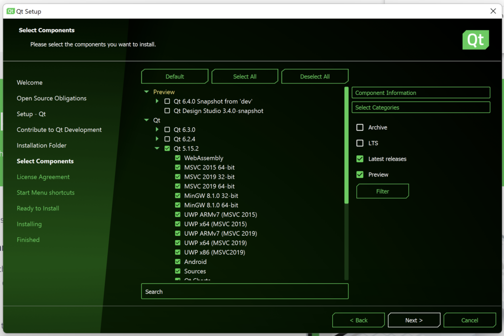Screen dimensions: 504x336
Task: Select the Installation Folder step
Action: click(41, 145)
